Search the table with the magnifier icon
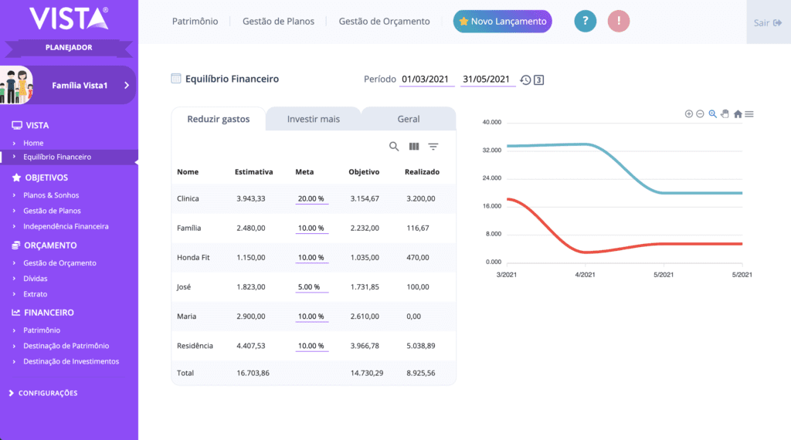791x440 pixels. 394,147
